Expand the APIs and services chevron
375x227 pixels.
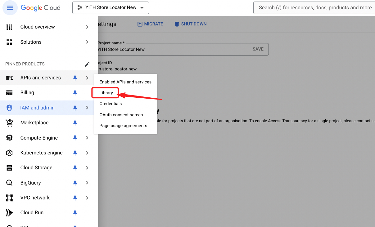coord(87,78)
